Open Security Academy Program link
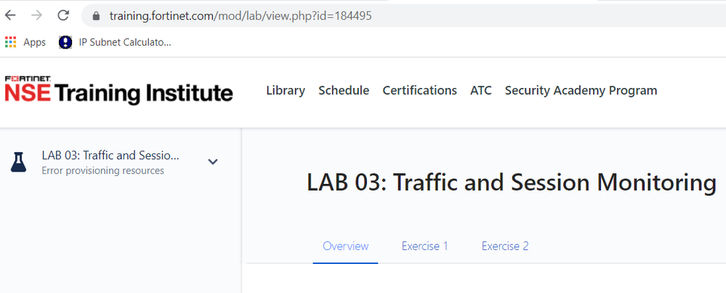 [581, 90]
